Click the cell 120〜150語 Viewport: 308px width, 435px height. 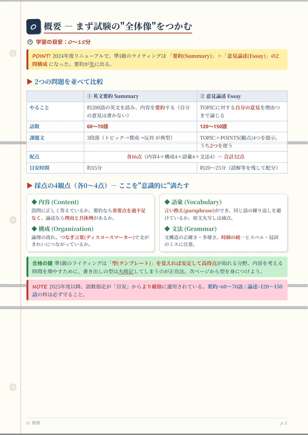tap(213, 127)
